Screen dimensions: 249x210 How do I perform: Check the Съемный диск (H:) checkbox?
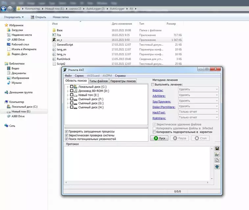click(72, 107)
